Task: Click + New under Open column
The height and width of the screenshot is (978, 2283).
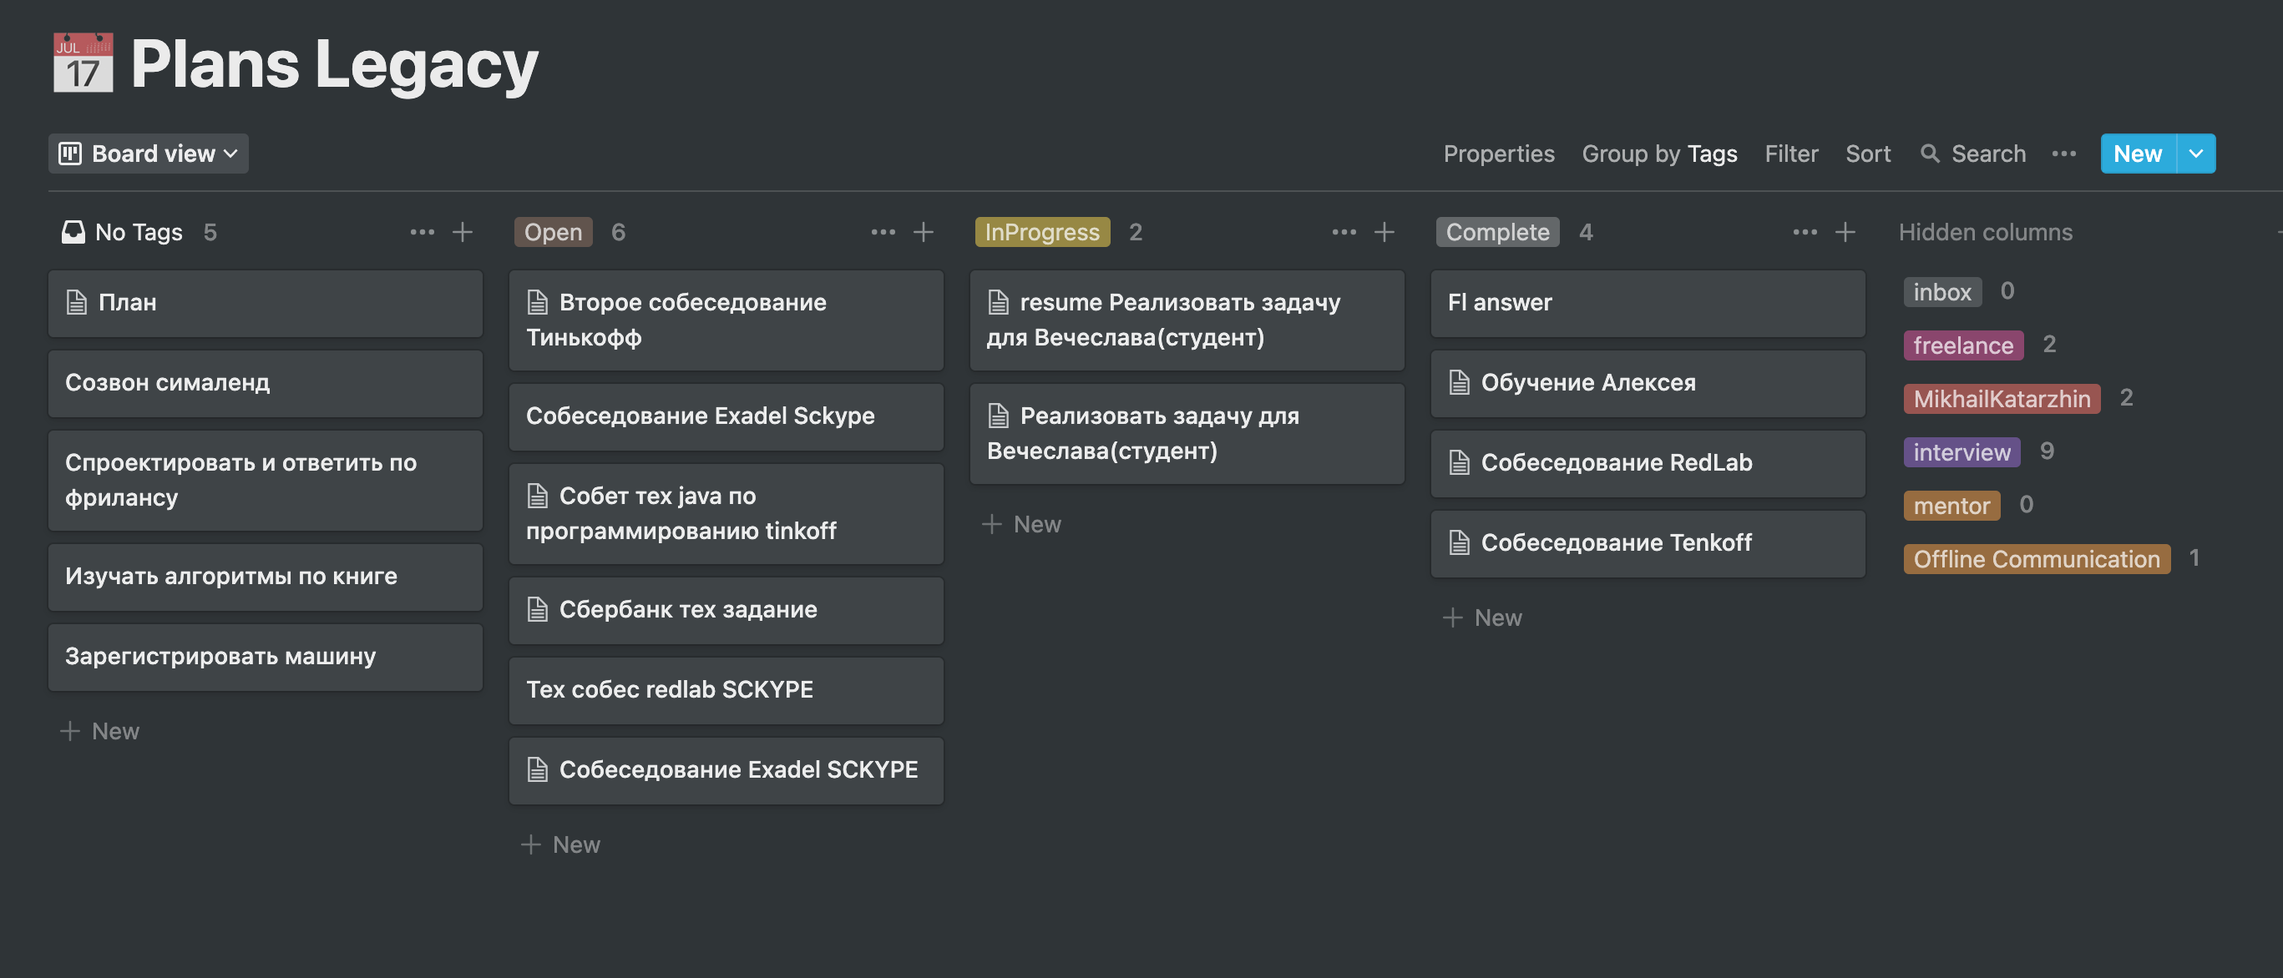Action: (x=561, y=844)
